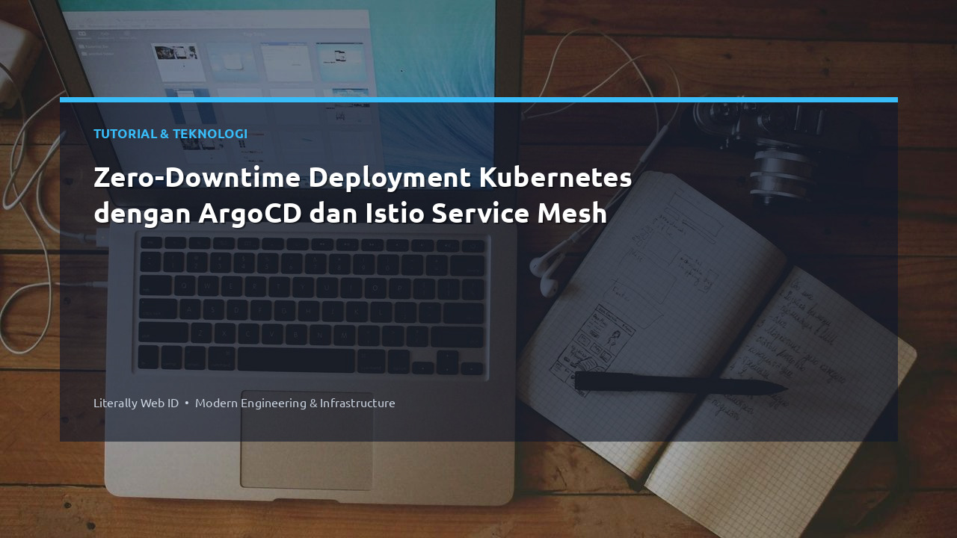Click the "TUTORIAL & TEKNOLOGI" category label
This screenshot has width=957, height=538.
point(170,134)
